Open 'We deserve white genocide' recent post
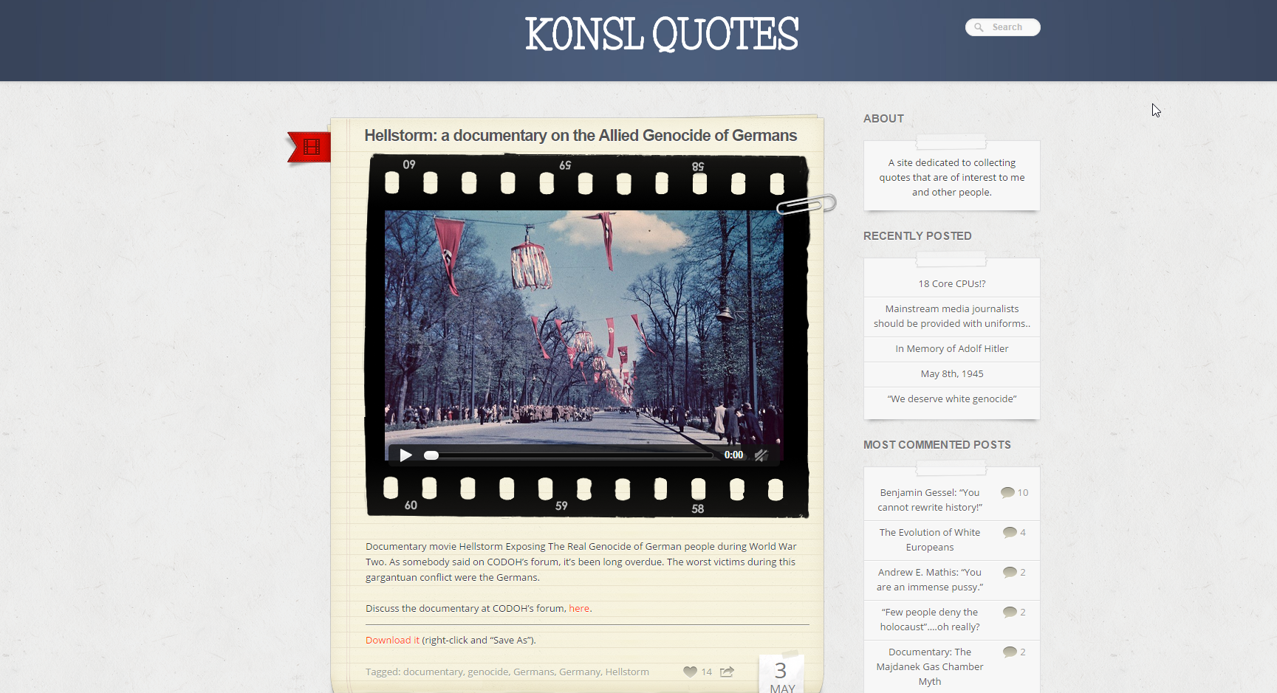This screenshot has height=693, width=1277. click(x=952, y=399)
